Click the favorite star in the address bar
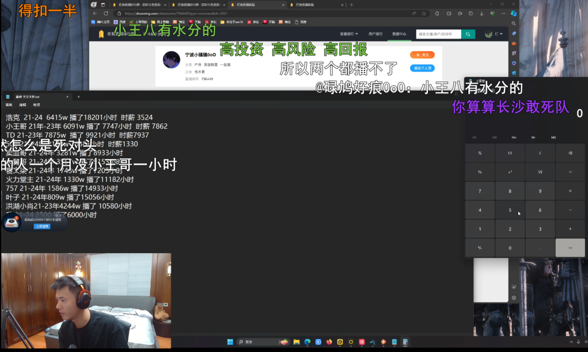 coord(424,14)
